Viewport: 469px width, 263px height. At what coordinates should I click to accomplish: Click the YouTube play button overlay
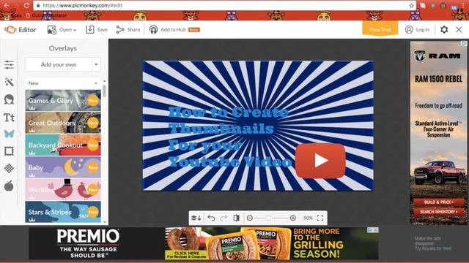point(320,161)
